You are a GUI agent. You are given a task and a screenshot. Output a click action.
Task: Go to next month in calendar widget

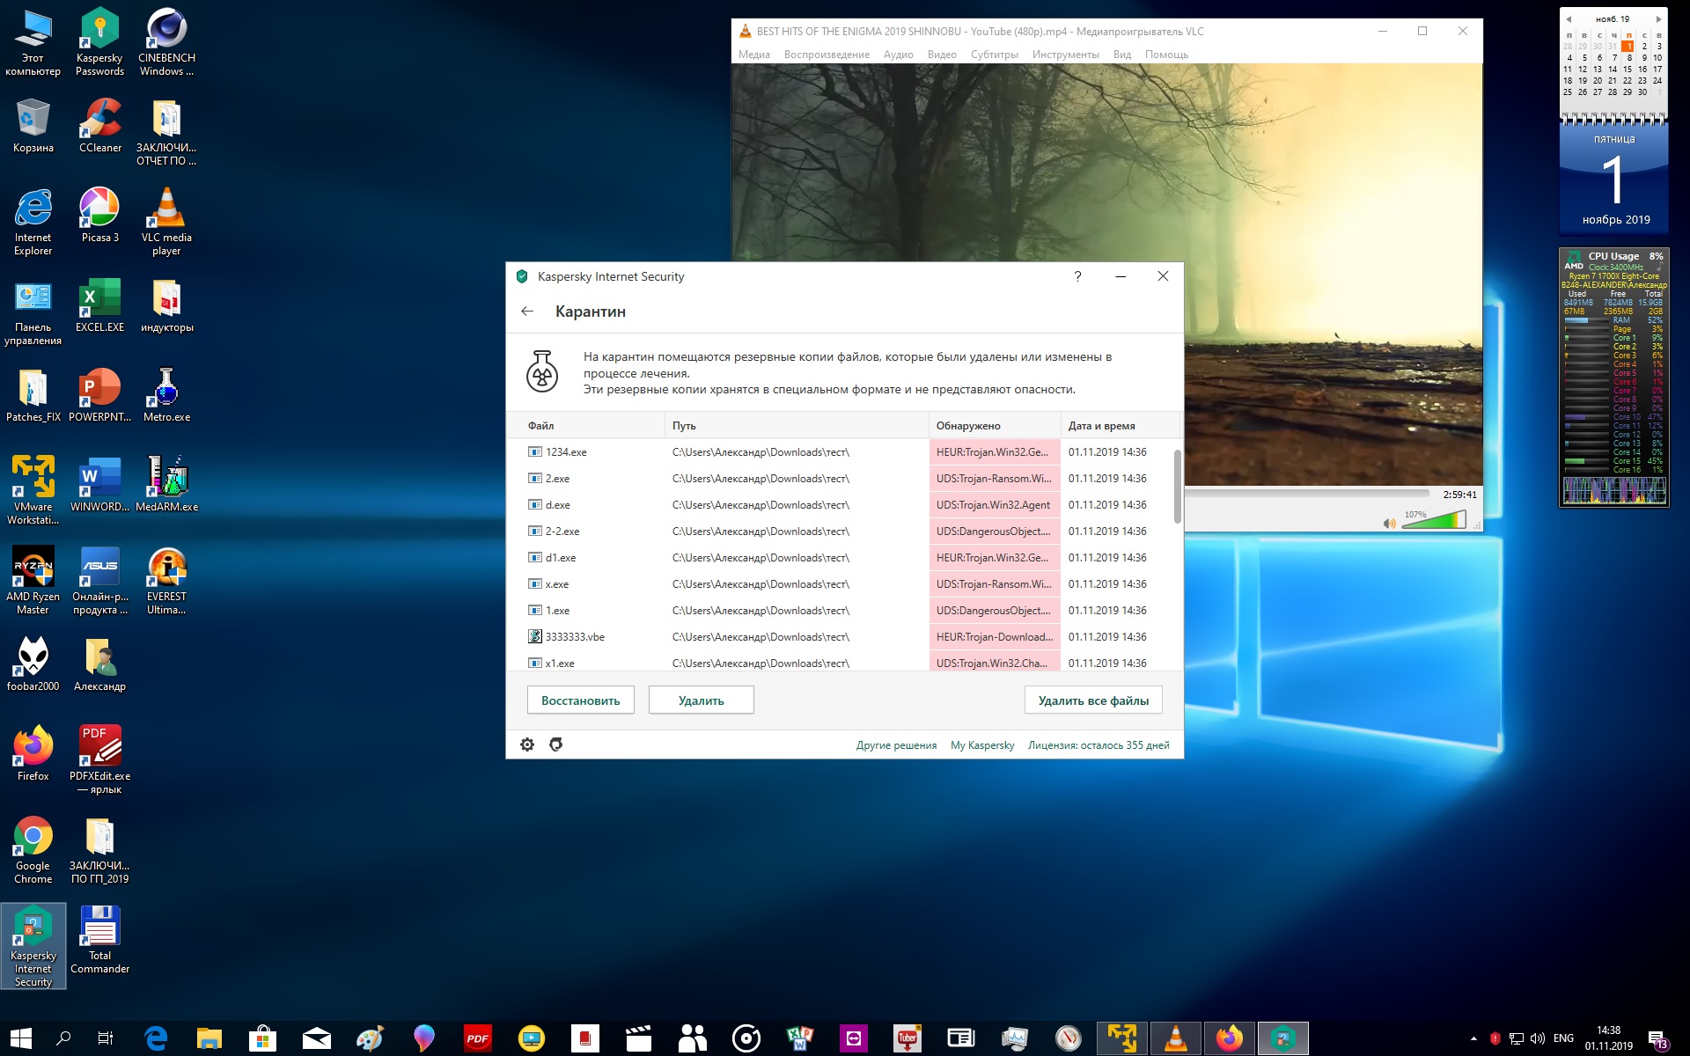(x=1658, y=18)
